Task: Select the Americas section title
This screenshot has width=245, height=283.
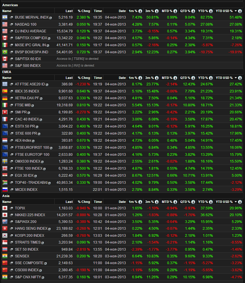Action: 10,5
